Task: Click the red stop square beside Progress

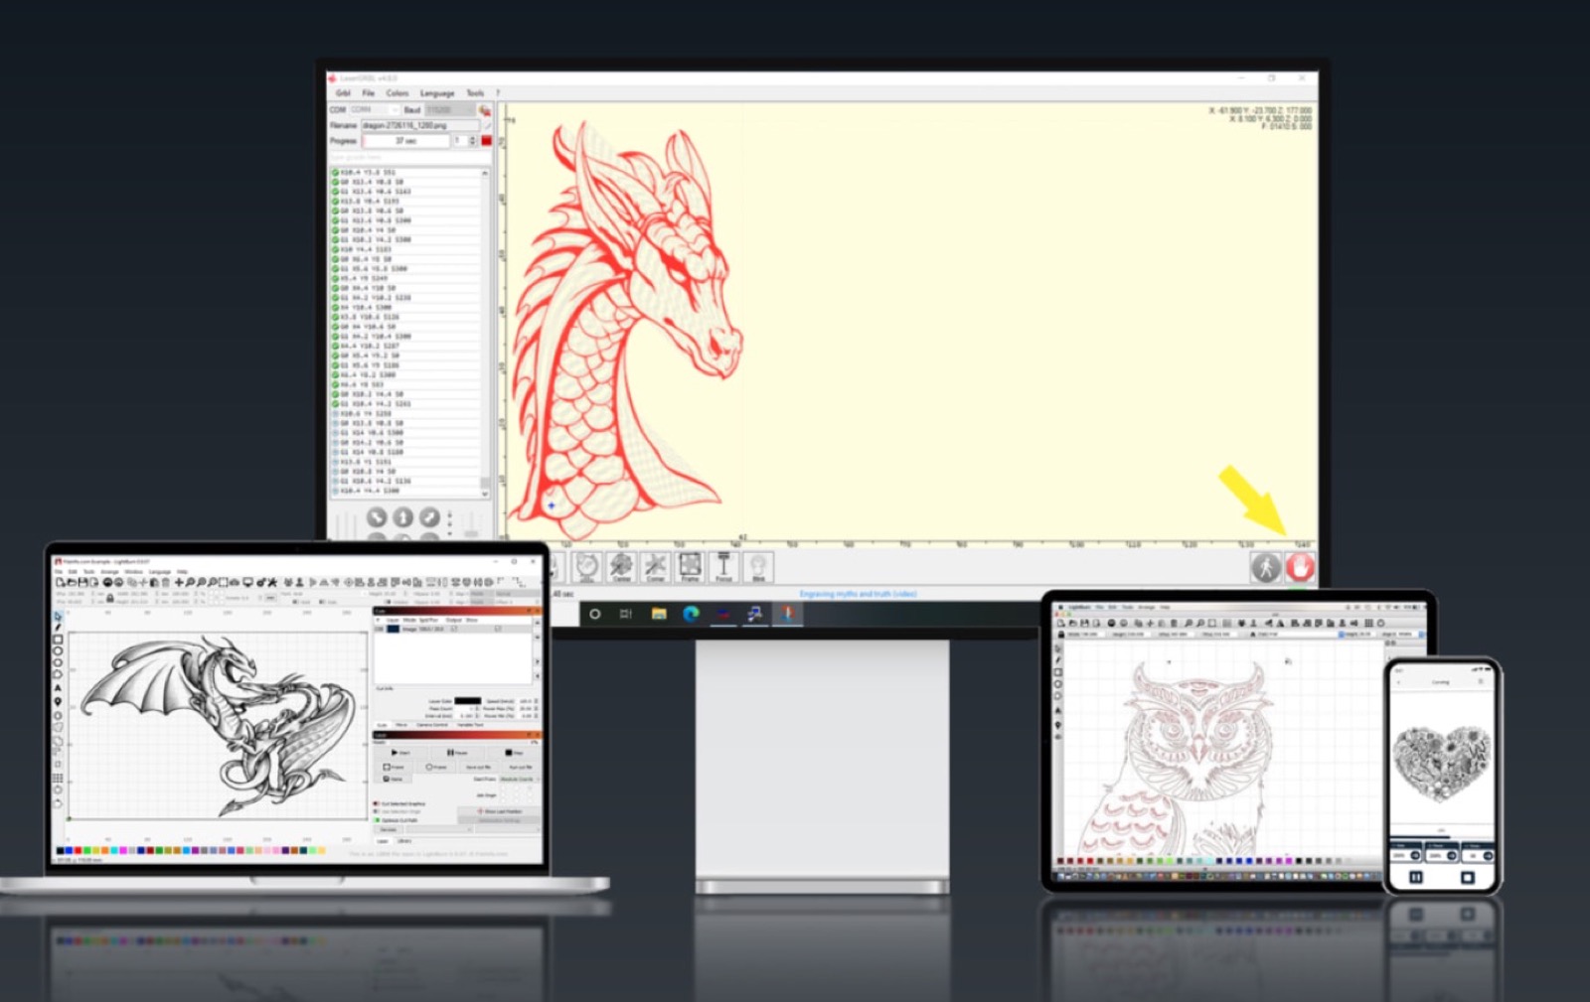Action: click(486, 141)
